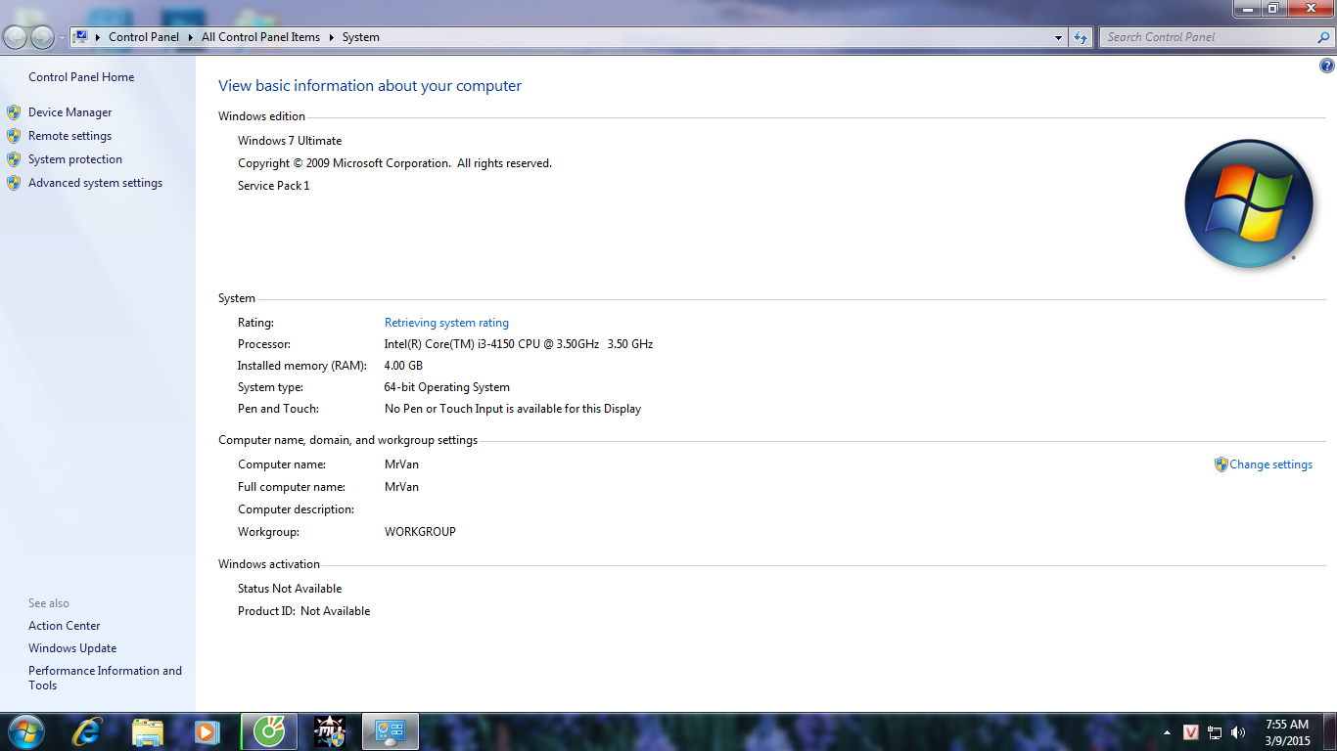
Task: Select All Control Panel Items breadcrumb
Action: click(x=260, y=37)
